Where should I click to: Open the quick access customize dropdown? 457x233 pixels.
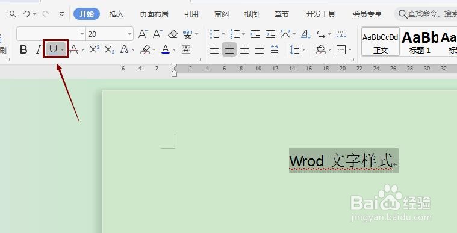click(x=61, y=14)
